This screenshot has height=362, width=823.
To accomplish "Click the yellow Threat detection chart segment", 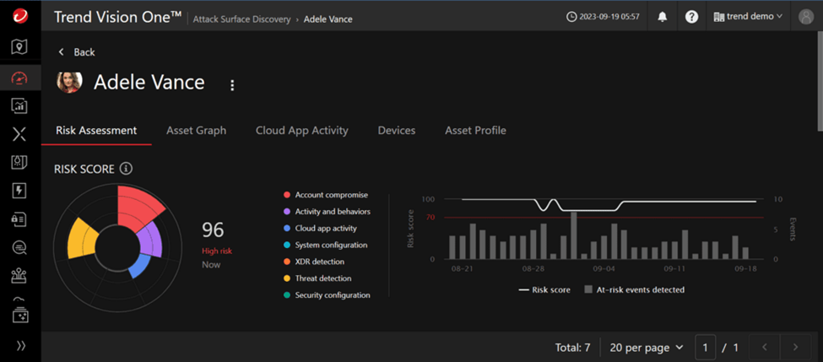I will (81, 238).
